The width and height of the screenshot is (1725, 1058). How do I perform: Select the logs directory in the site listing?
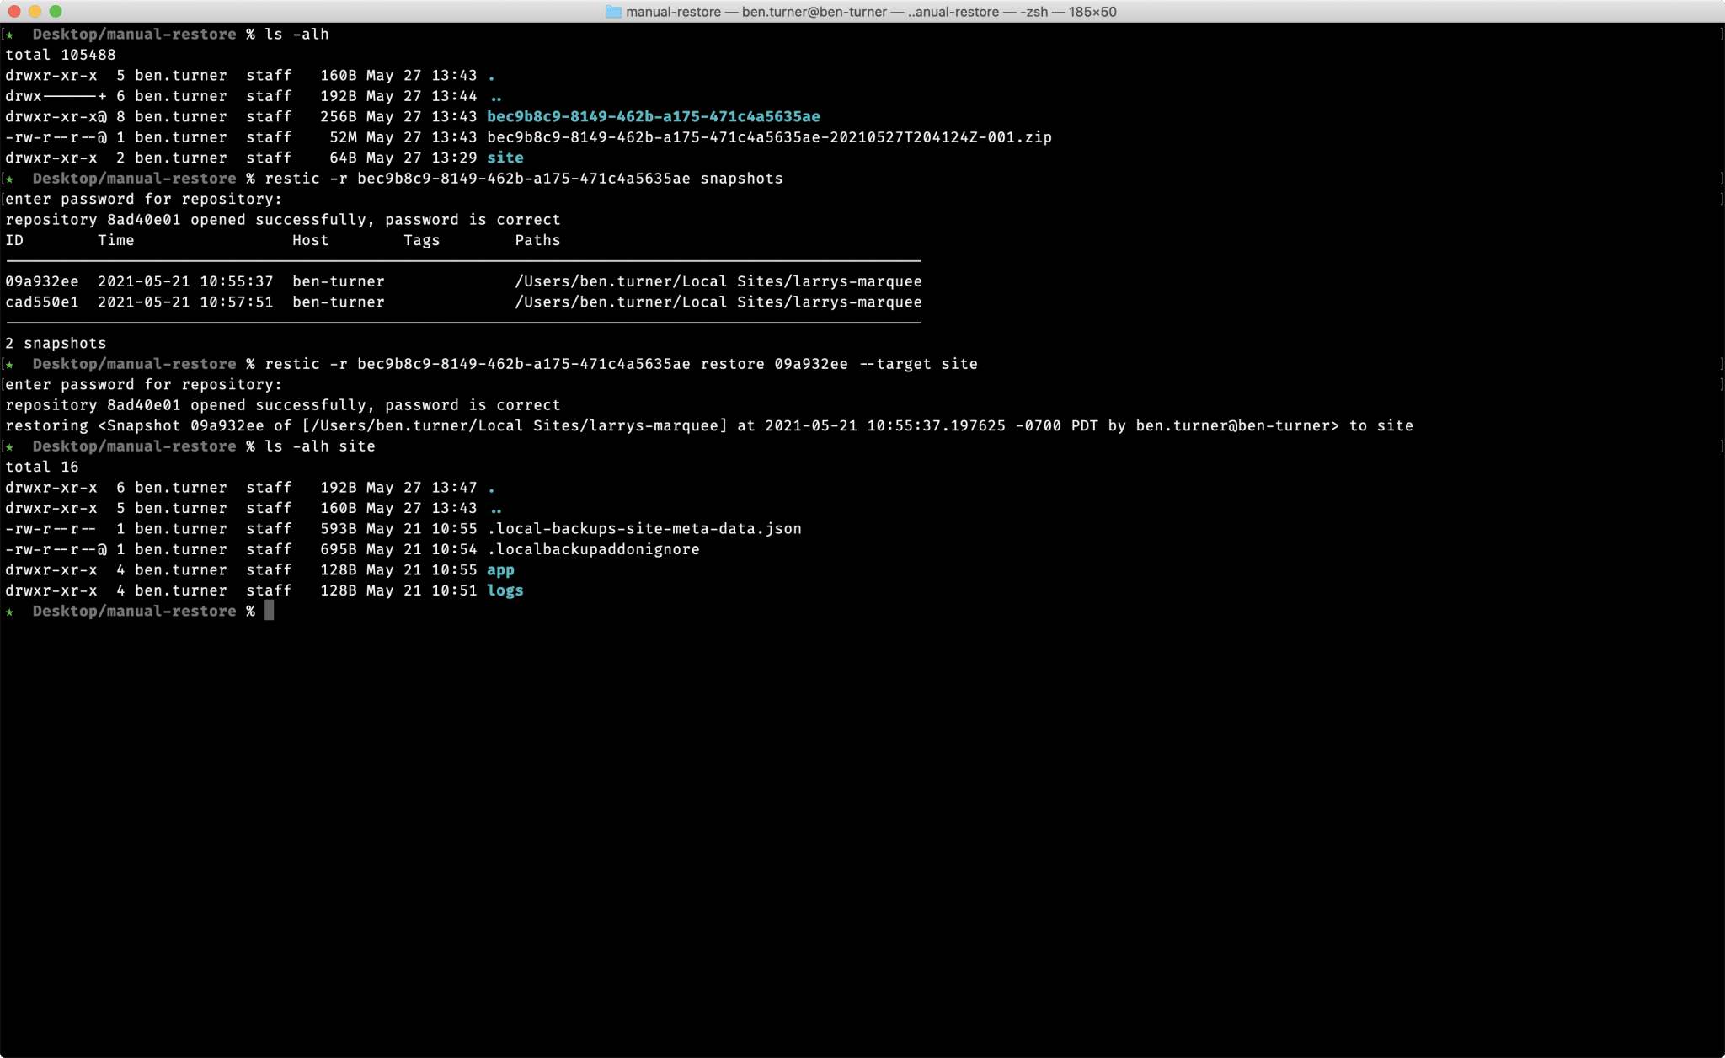505,590
